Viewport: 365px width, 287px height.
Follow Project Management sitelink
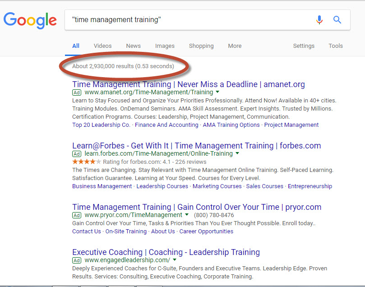pyautogui.click(x=291, y=125)
